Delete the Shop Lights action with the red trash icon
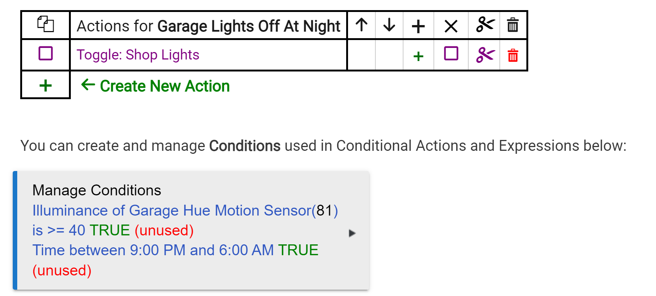The height and width of the screenshot is (296, 656). click(513, 55)
